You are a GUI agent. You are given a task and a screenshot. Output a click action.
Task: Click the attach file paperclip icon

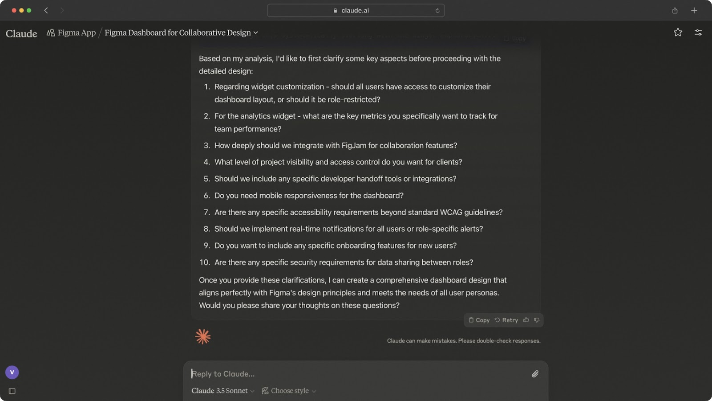pos(535,374)
